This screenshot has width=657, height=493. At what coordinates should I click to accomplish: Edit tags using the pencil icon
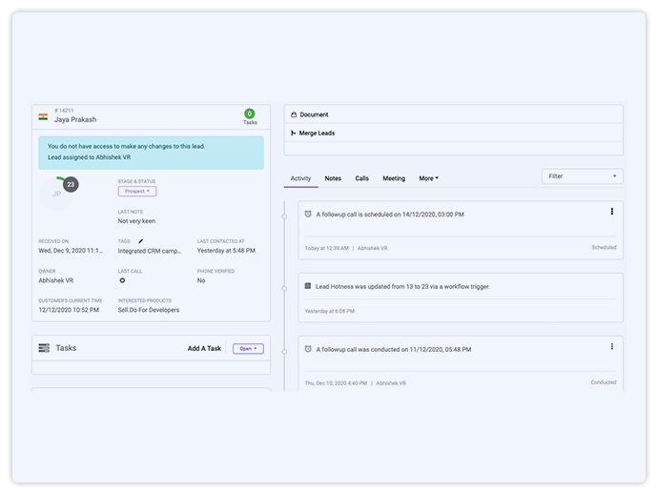(x=141, y=241)
